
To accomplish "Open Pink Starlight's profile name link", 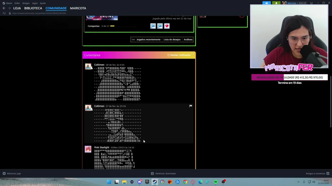I will pyautogui.click(x=102, y=148).
